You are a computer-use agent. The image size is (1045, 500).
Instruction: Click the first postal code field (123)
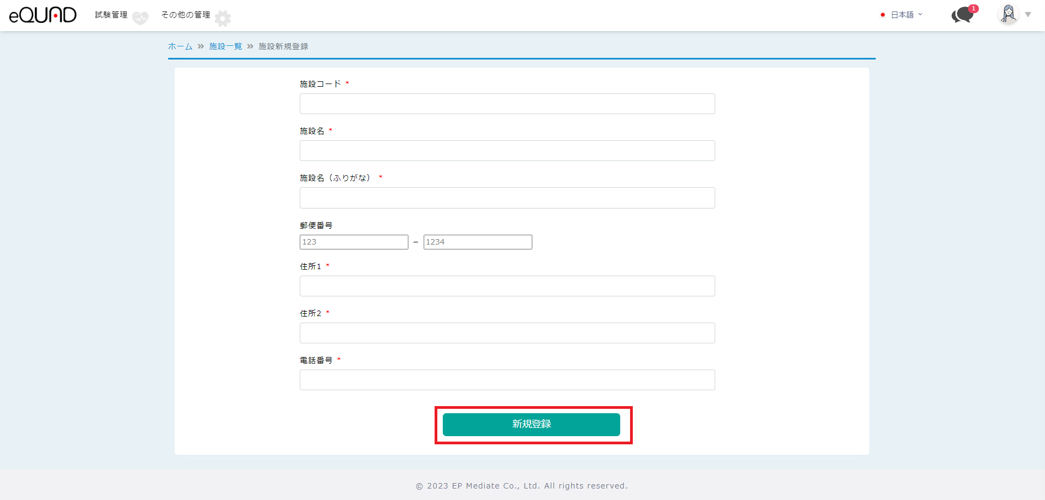pos(354,242)
